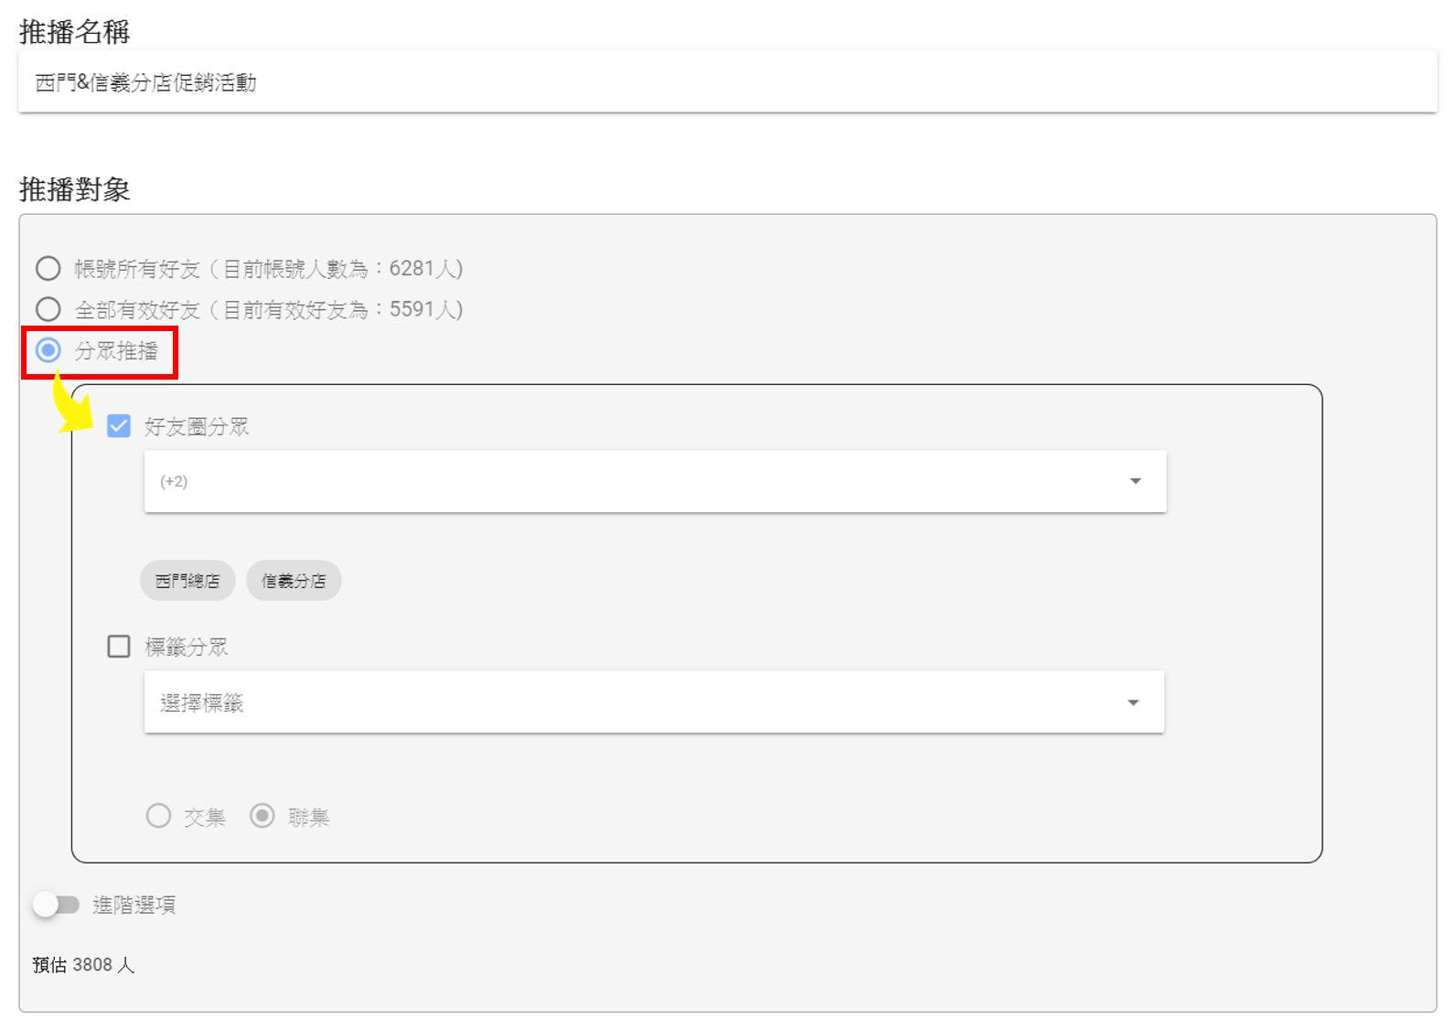This screenshot has height=1029, width=1456.
Task: Enable the 標籤分眾 checkbox
Action: tap(119, 647)
